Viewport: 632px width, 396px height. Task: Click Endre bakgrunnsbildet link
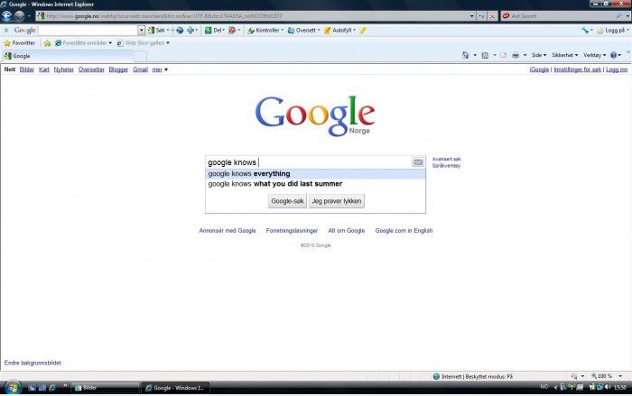point(33,363)
